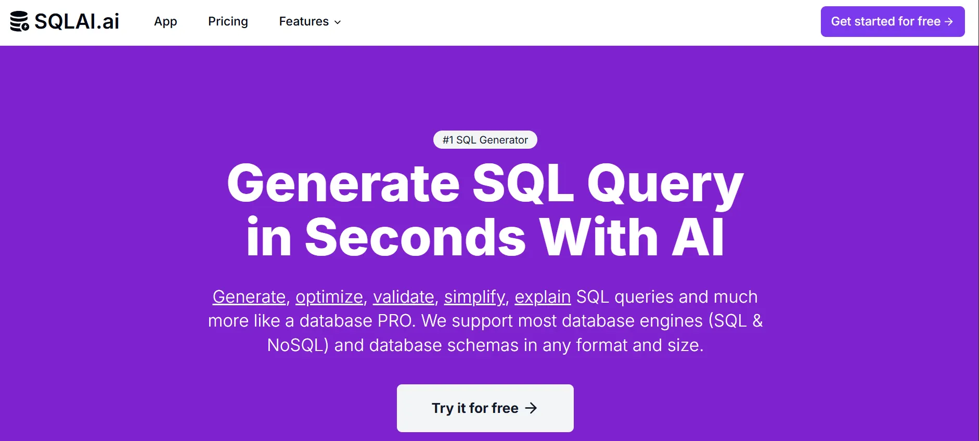Click the "Get started for free" button
979x441 pixels.
pyautogui.click(x=892, y=21)
